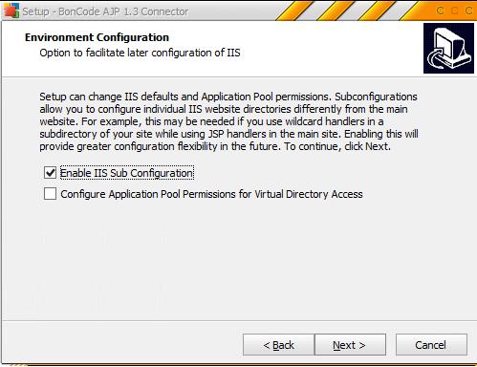Click the bottom button bar empty space left of Back
477x367 pixels.
point(121,344)
